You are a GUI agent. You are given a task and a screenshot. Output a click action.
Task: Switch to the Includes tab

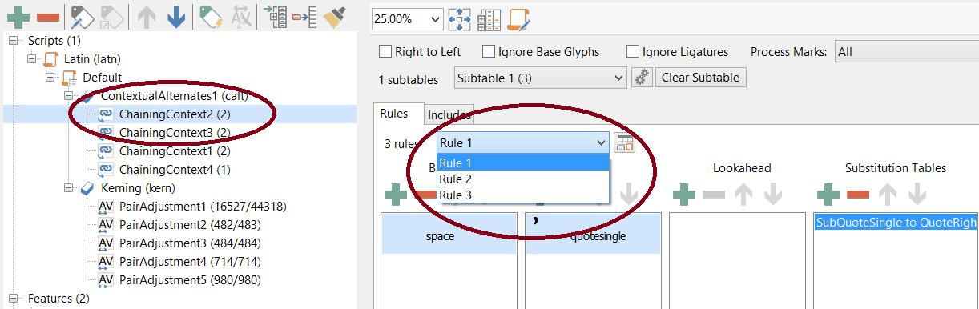(449, 115)
